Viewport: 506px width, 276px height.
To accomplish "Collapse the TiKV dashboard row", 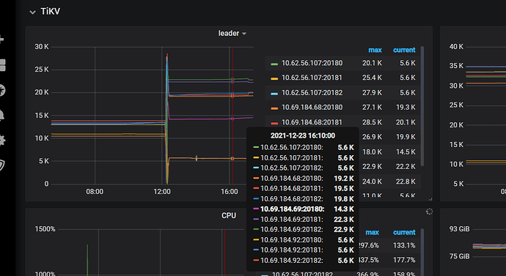I will 32,12.
